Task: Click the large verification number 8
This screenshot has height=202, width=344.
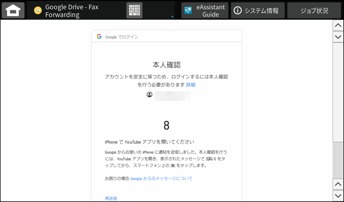Action: coord(167,125)
